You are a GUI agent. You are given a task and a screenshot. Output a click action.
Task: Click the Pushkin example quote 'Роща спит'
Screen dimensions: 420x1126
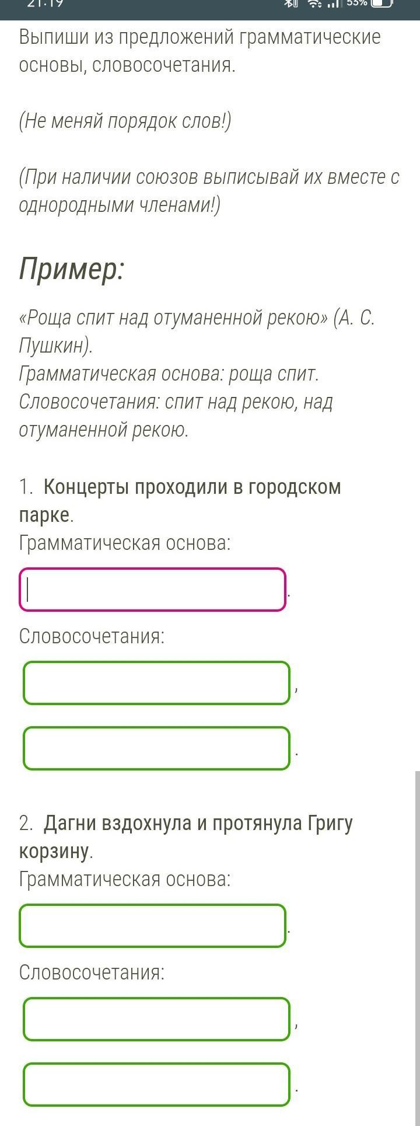click(197, 332)
